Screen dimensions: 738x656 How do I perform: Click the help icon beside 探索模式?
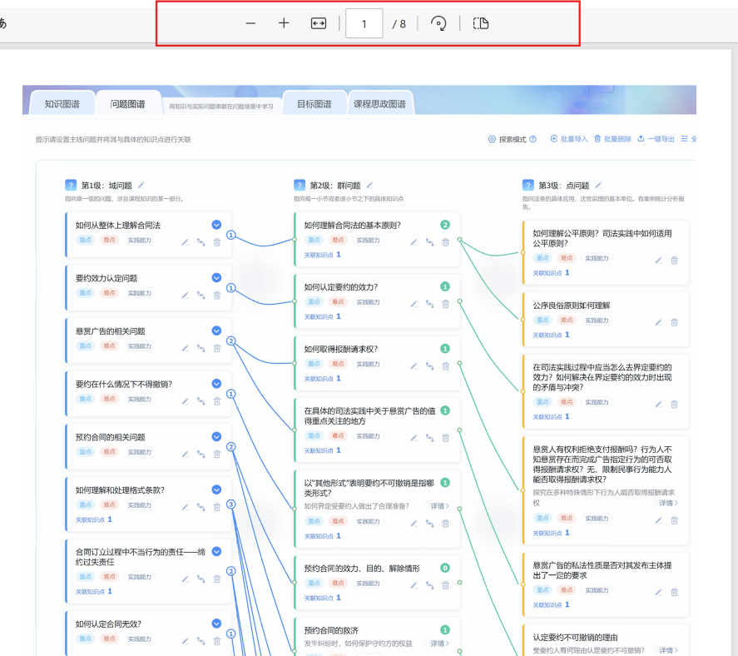[532, 139]
